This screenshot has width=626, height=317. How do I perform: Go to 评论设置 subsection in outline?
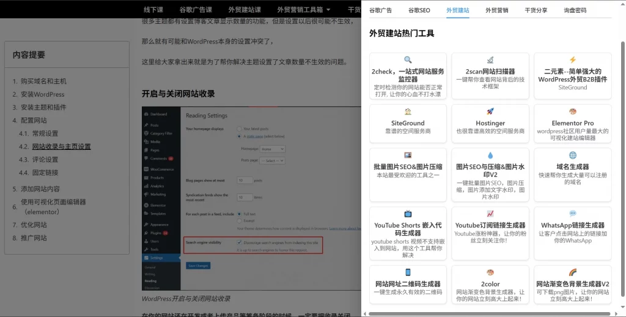click(45, 160)
